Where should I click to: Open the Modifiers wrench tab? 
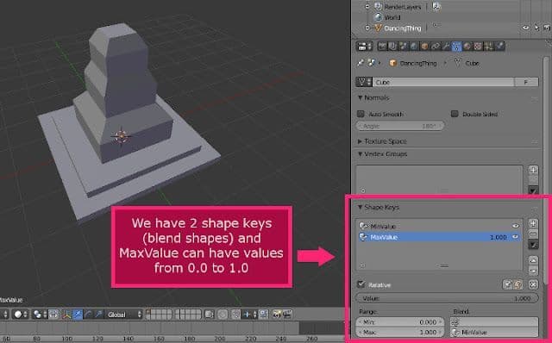446,46
